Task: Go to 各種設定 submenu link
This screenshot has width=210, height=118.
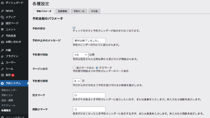Action: (x=6, y=111)
